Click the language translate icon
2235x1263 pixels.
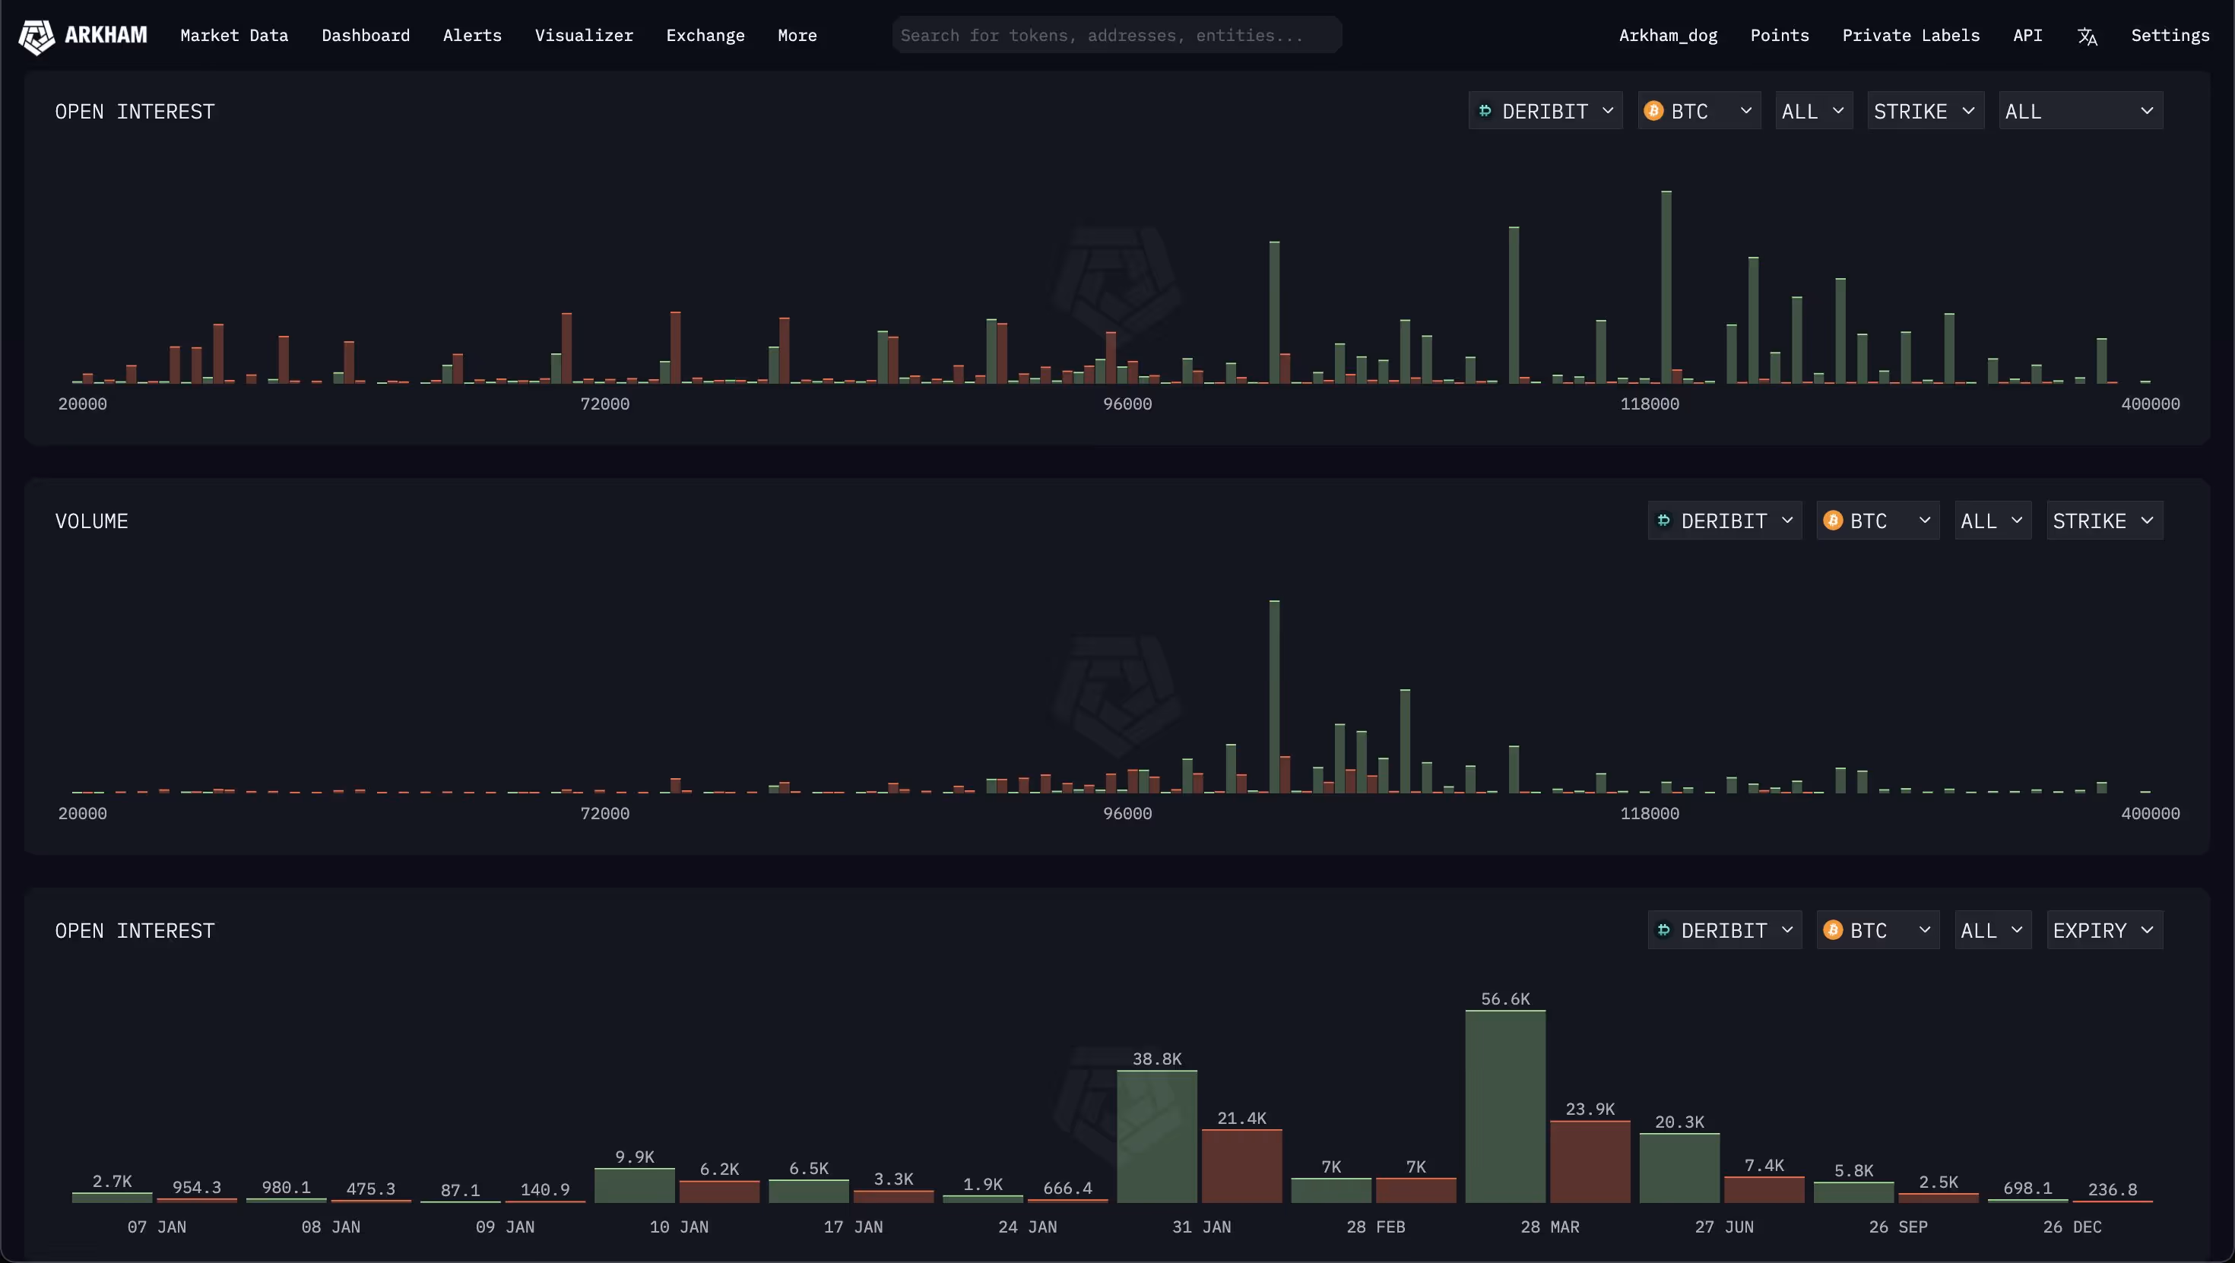(2087, 36)
